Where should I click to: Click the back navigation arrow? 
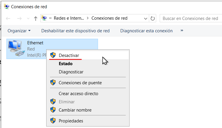point(8,18)
